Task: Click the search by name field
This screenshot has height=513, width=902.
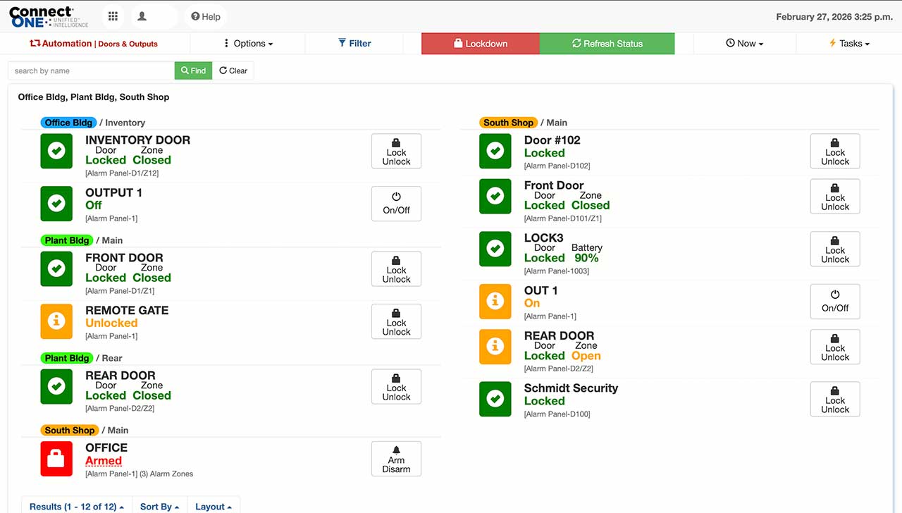Action: (92, 70)
